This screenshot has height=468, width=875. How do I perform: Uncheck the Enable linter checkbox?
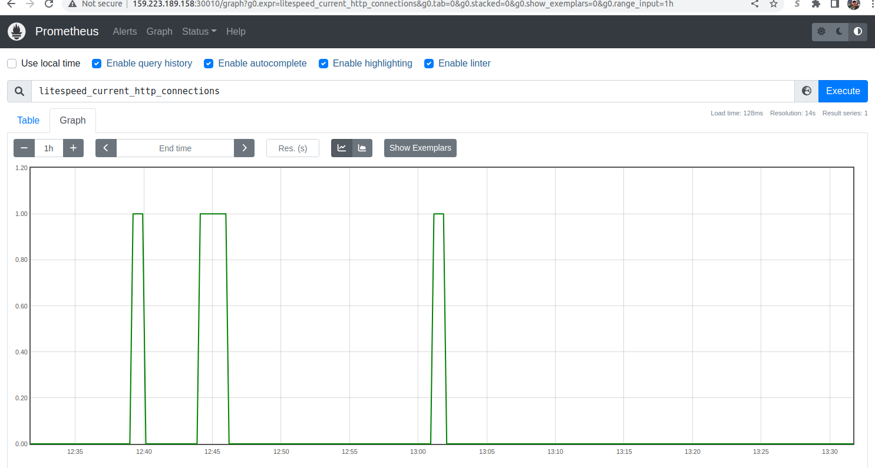click(x=429, y=64)
